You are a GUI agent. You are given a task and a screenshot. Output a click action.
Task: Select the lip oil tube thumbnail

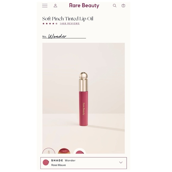coord(49,151)
